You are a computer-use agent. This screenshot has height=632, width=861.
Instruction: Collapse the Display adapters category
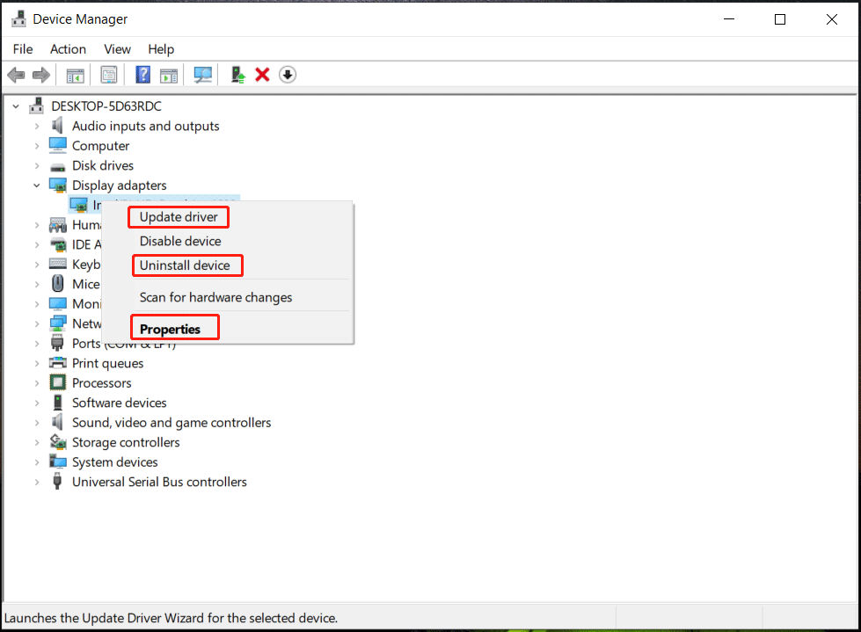tap(37, 185)
